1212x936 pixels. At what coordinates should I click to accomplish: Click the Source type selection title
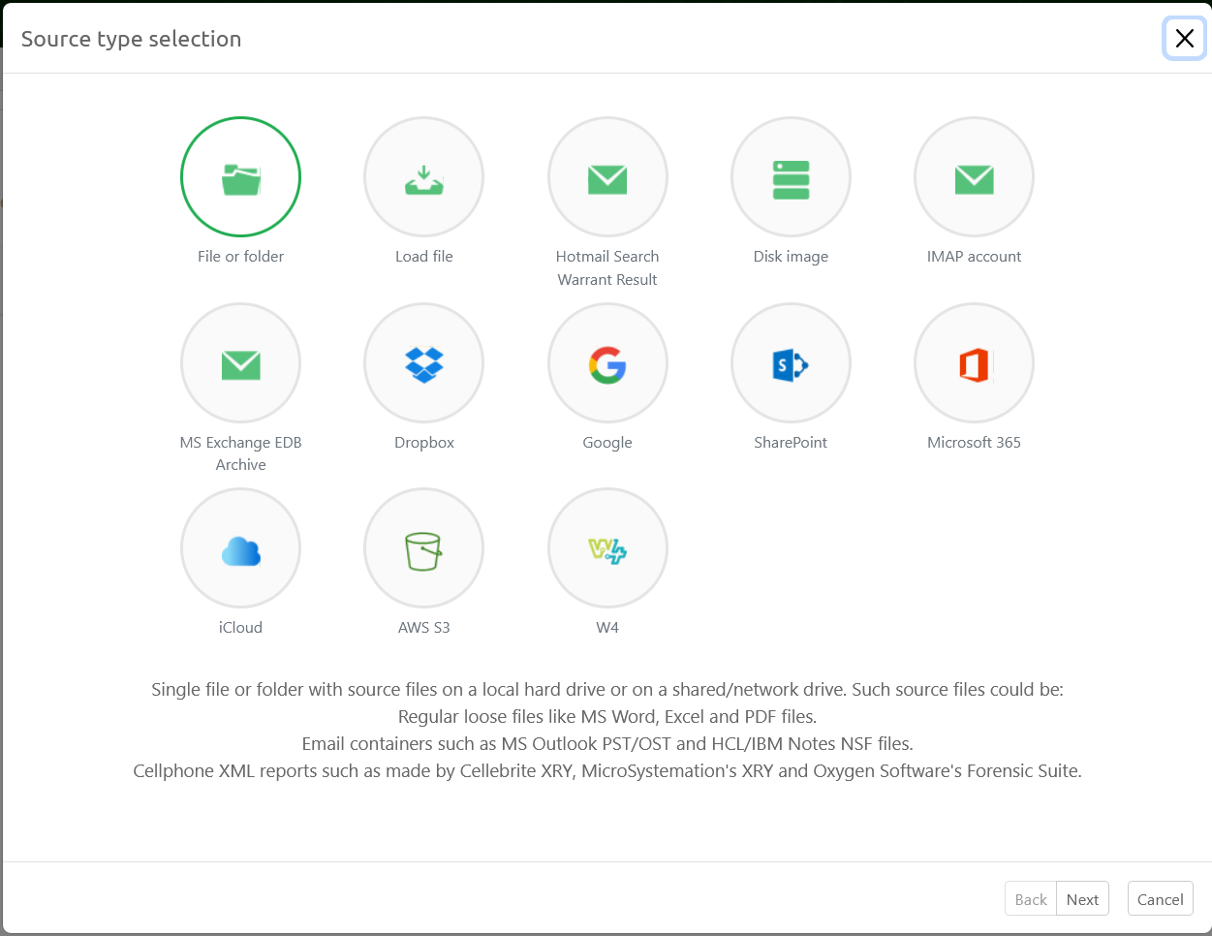131,39
